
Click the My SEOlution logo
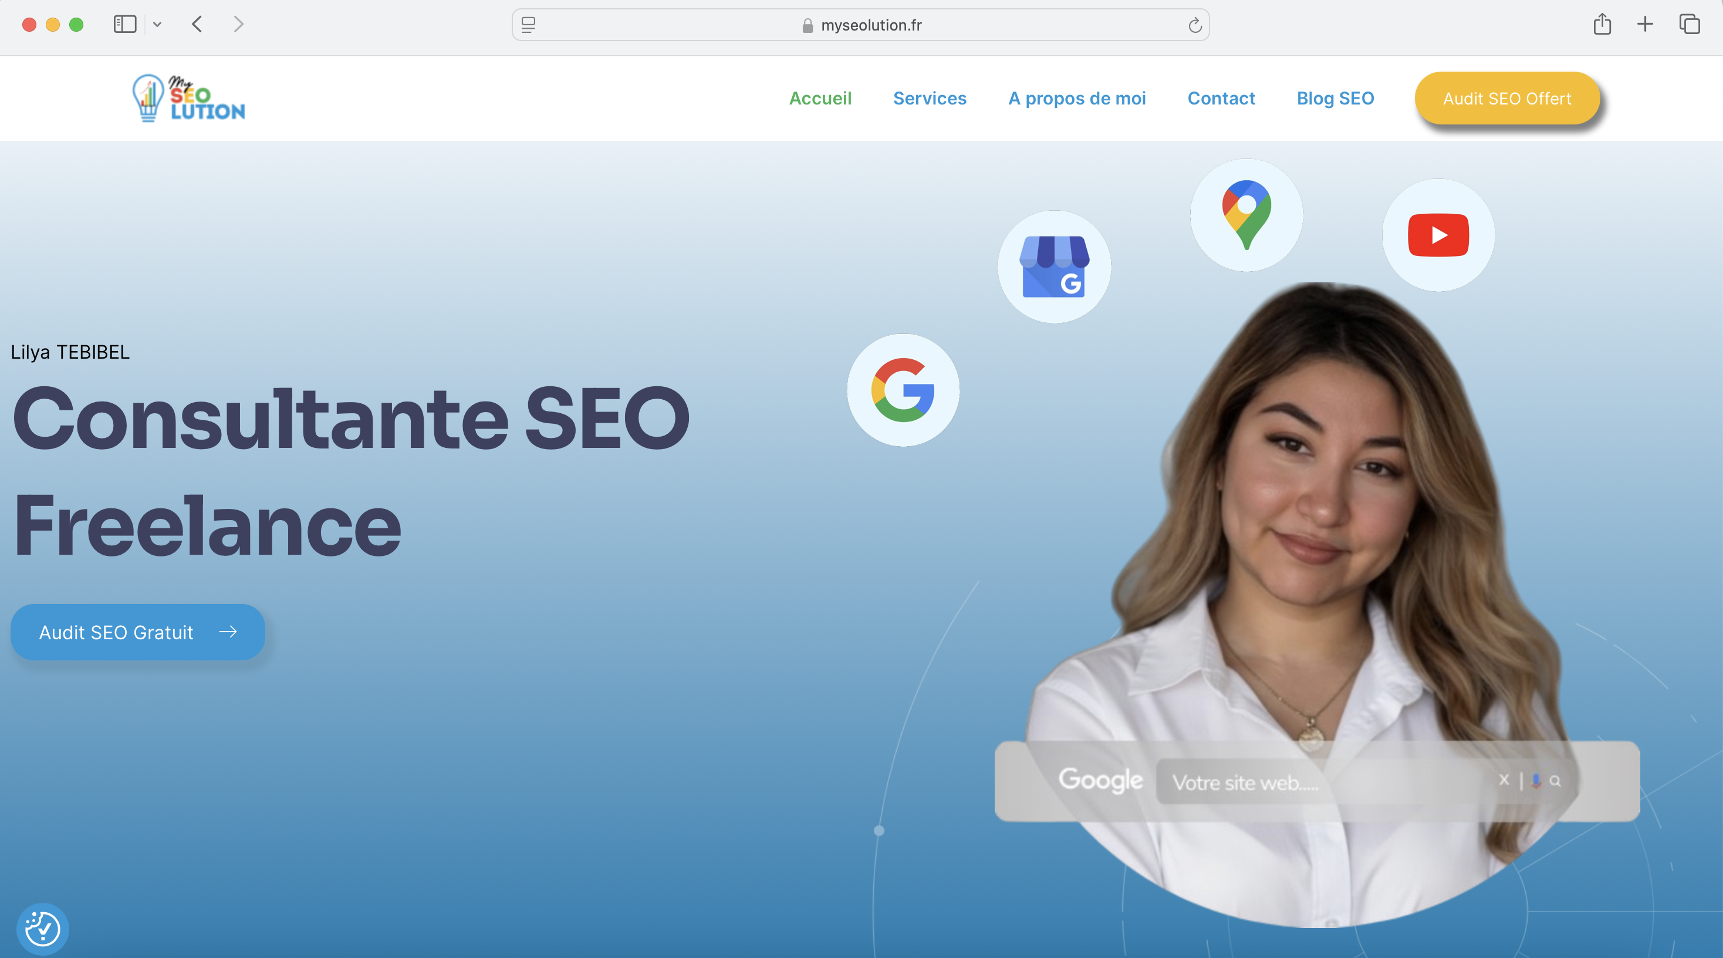tap(190, 99)
